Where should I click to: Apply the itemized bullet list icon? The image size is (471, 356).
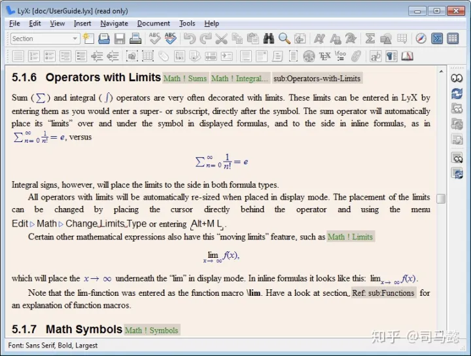(x=50, y=56)
